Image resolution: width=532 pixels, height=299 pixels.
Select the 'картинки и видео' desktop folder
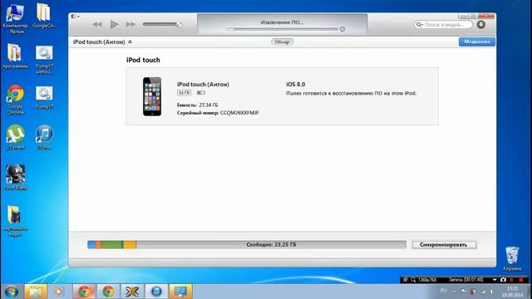(x=15, y=220)
